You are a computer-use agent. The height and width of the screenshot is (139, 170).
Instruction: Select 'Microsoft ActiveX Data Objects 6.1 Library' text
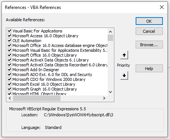coord(50,60)
